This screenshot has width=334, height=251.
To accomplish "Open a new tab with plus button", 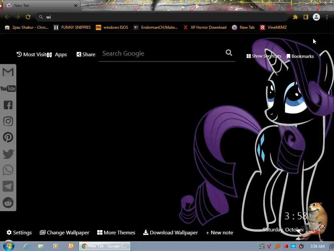I will tap(88, 6).
